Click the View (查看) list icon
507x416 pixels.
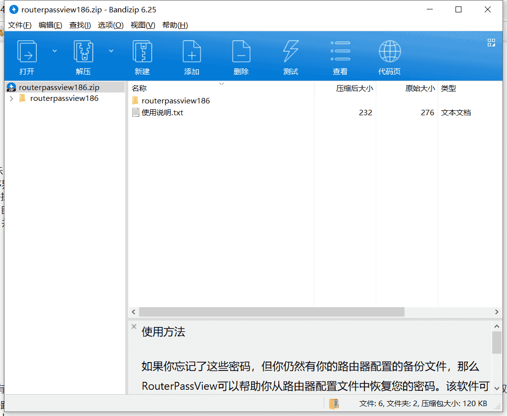[x=340, y=51]
